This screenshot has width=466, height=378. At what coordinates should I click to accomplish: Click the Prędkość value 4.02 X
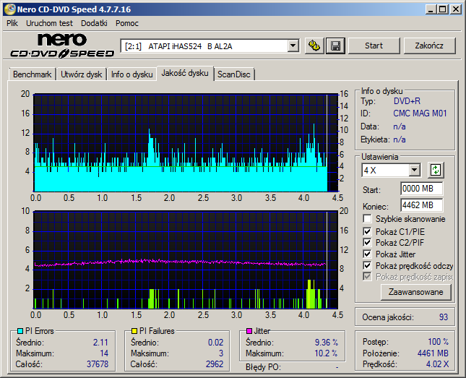(x=437, y=364)
